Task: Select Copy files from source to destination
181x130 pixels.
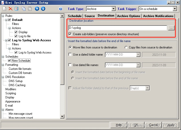Action: click(126, 47)
